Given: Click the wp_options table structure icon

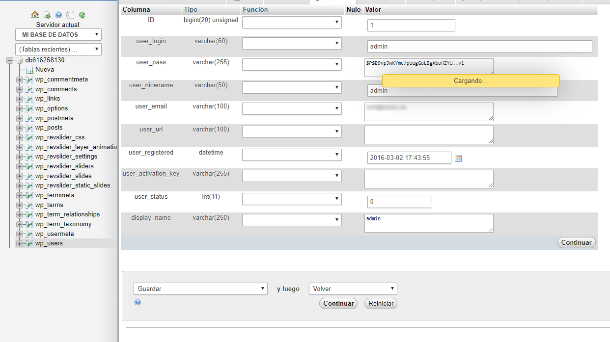Looking at the screenshot, I should tap(29, 108).
